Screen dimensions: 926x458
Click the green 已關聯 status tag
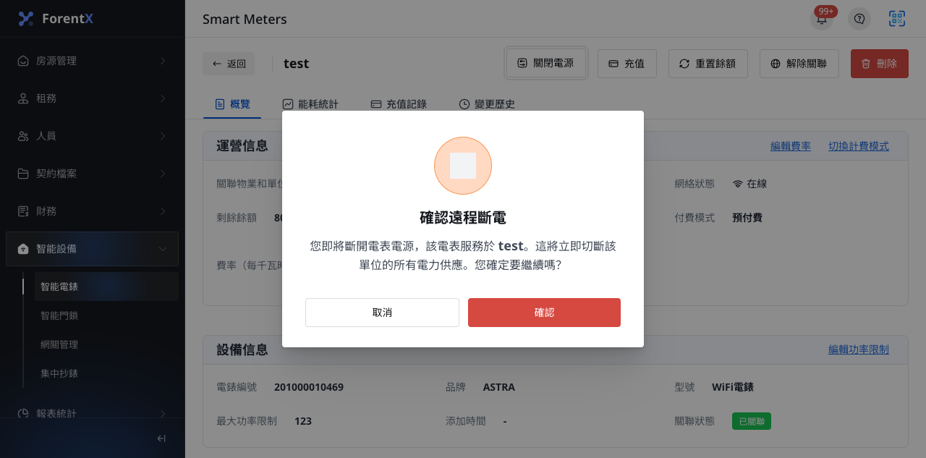click(x=752, y=421)
